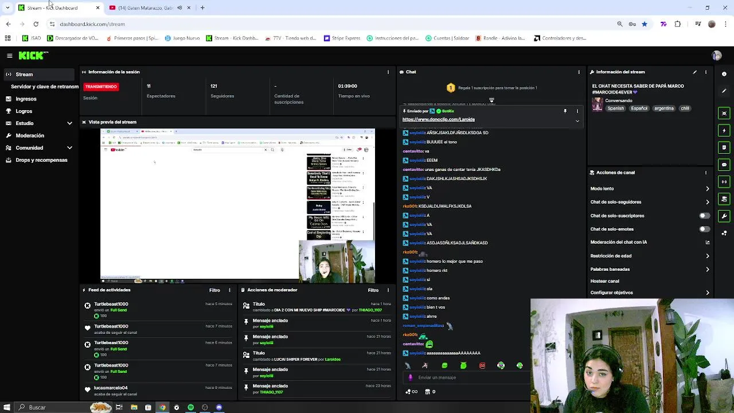Click the focus-frame icon in right sidebar
The image size is (734, 413).
724,114
